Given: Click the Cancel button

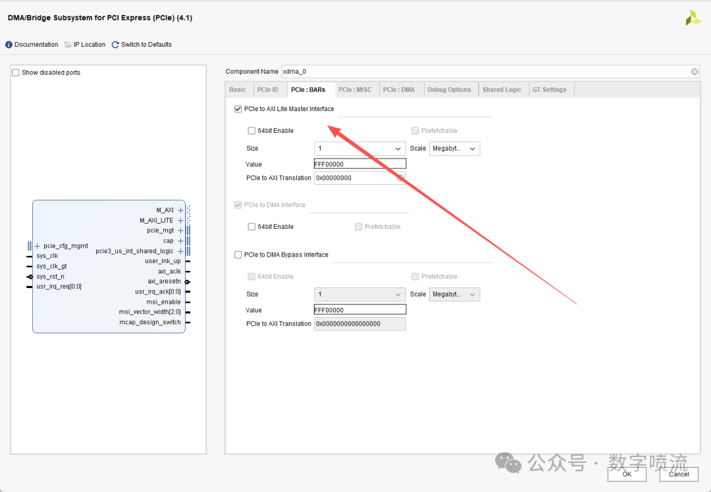Looking at the screenshot, I should click(679, 474).
